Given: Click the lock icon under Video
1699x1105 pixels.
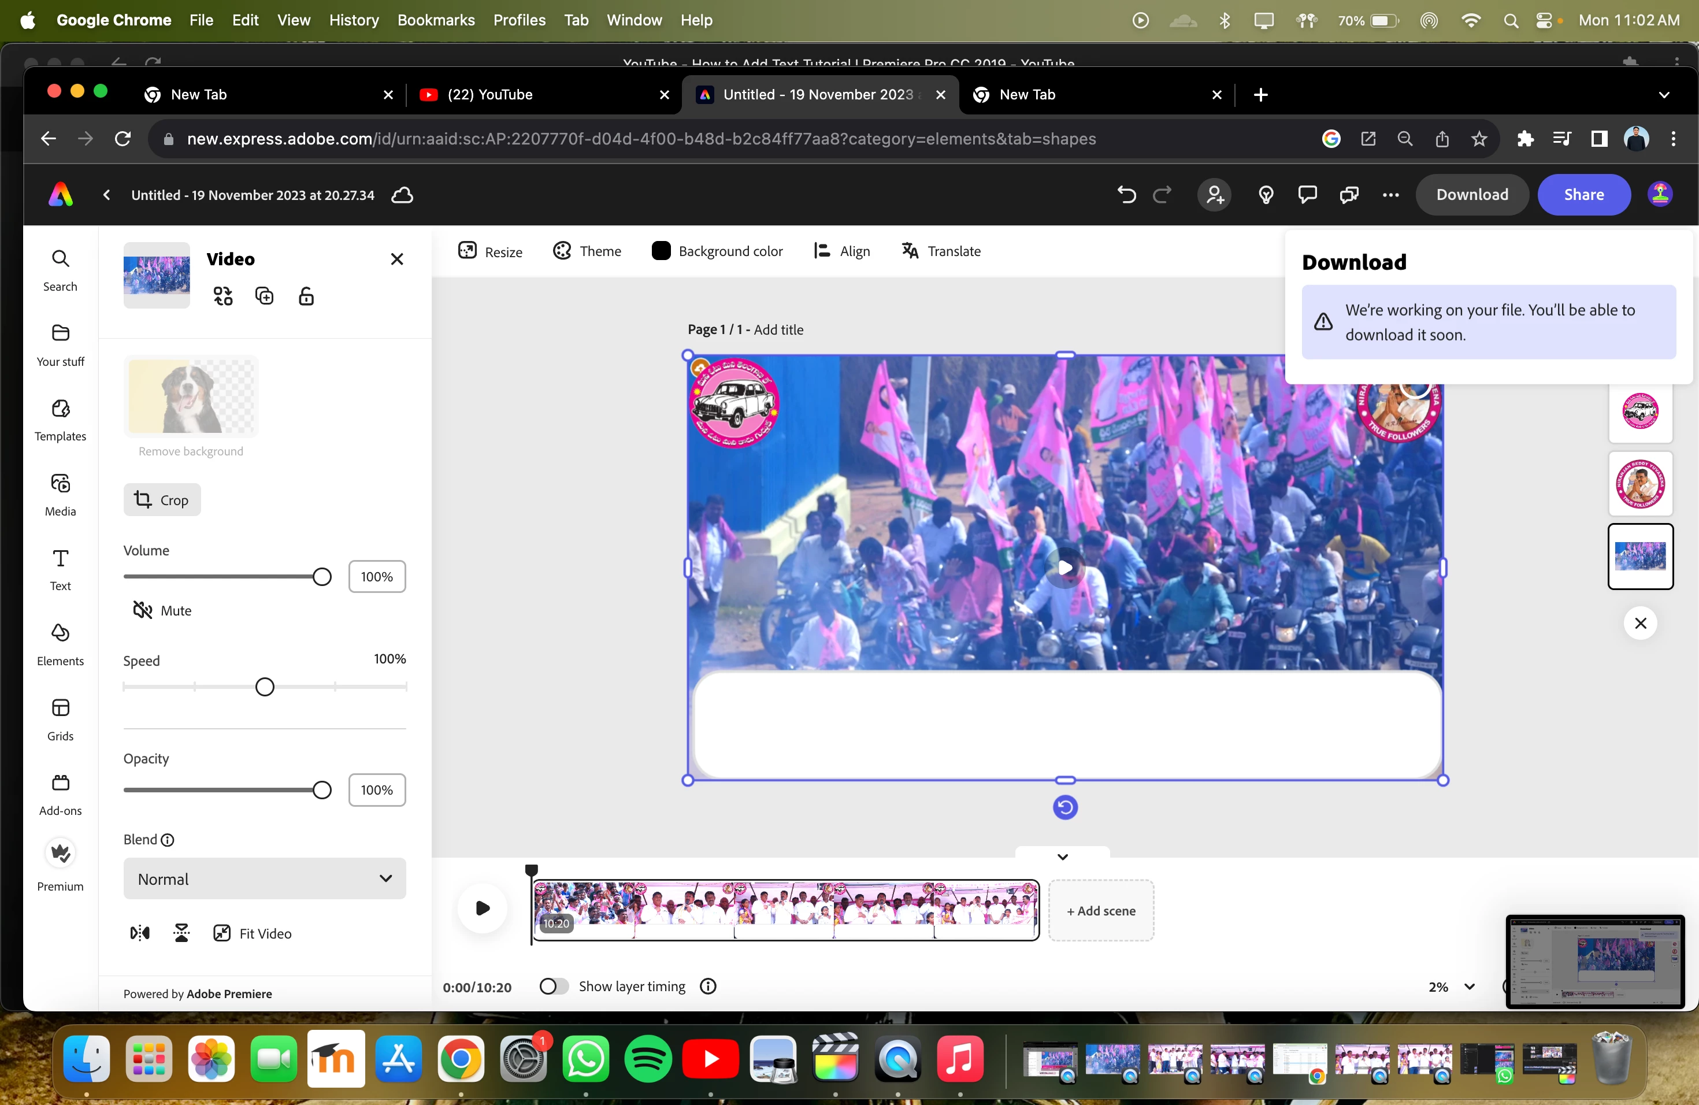Looking at the screenshot, I should pos(306,296).
